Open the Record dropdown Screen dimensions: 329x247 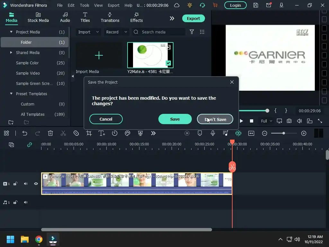[116, 32]
